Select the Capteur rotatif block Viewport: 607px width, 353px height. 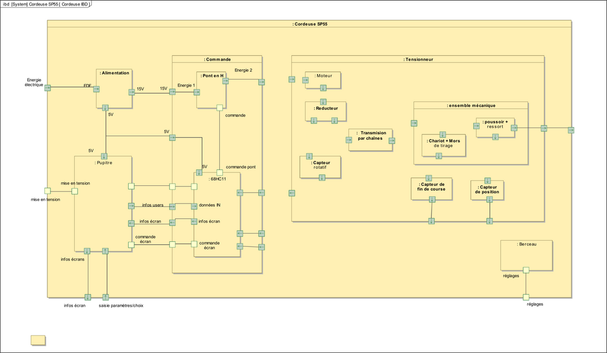320,166
